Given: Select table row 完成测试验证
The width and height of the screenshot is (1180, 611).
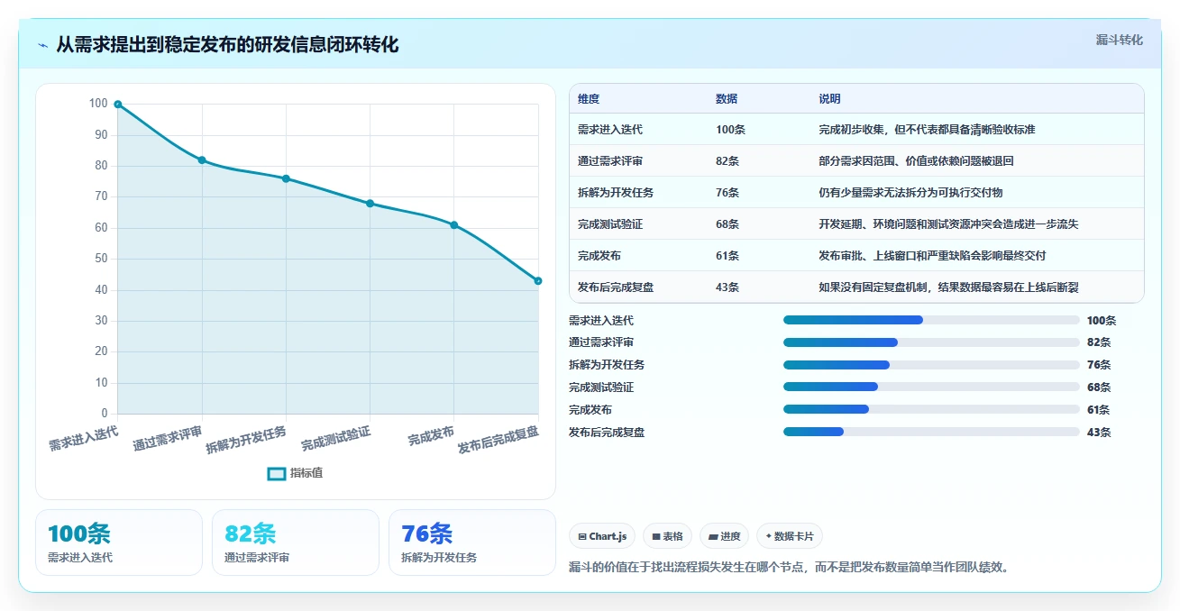Looking at the screenshot, I should click(856, 224).
